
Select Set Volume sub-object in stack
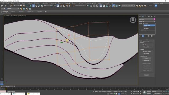click(146, 28)
